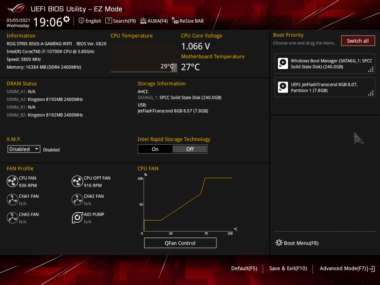The image size is (380, 285).
Task: Click Memory: 16384 MB text
Action: point(44,67)
